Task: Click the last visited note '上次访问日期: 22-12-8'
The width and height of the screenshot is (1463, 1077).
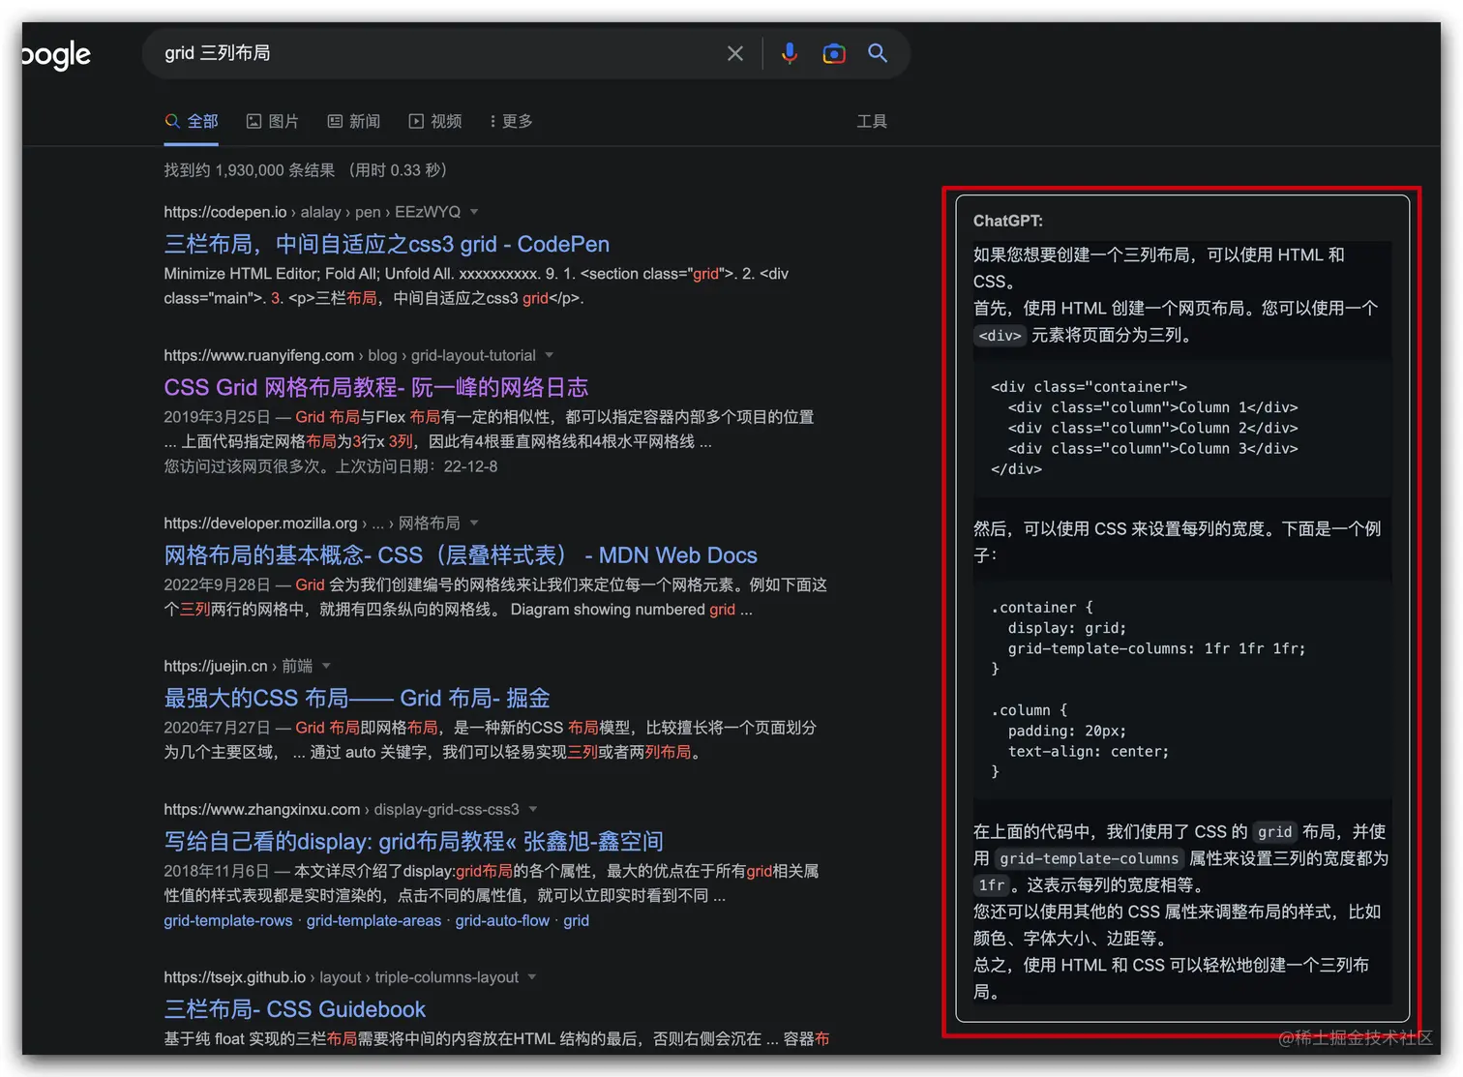Action: [416, 466]
